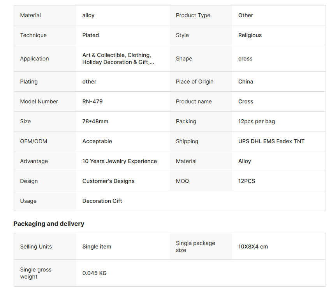Image resolution: width=331 pixels, height=291 pixels.
Task: Click the "12pcs per bag" packing value
Action: tap(256, 121)
